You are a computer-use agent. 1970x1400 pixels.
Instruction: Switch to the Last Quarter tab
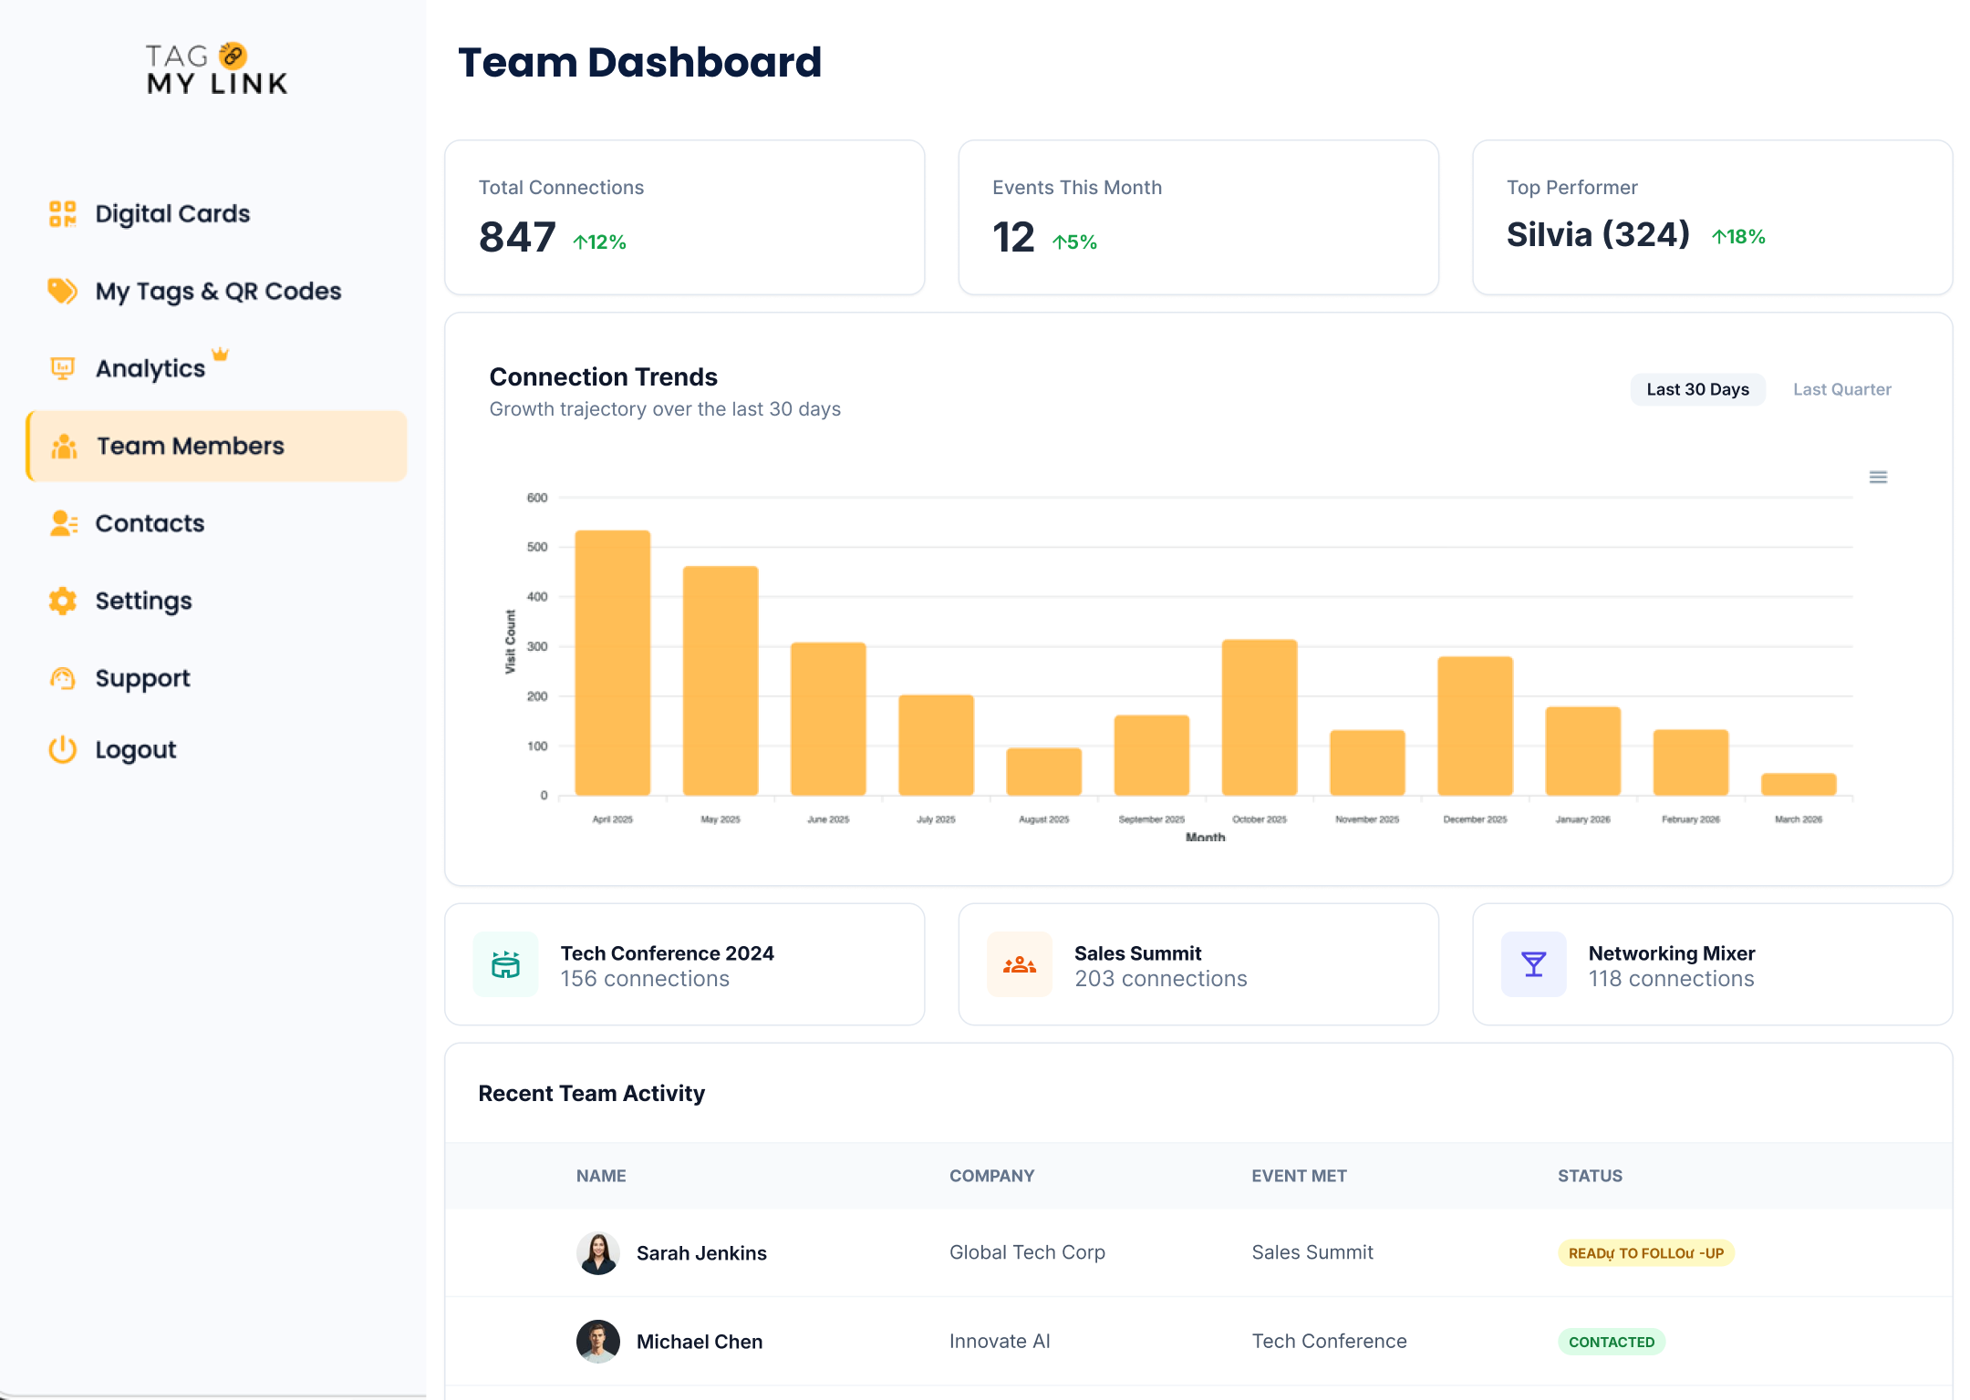click(x=1840, y=389)
